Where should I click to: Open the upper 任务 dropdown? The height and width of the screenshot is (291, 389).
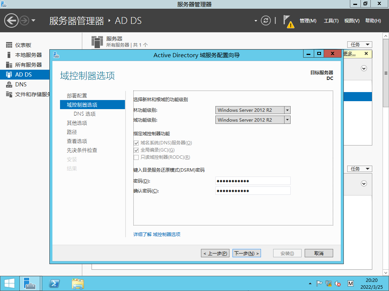click(359, 45)
